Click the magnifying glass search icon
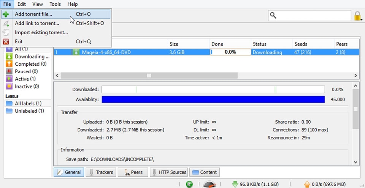Screen dimensions: 365x188 click(x=273, y=16)
